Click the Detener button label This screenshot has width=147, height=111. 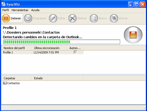pos(16,18)
